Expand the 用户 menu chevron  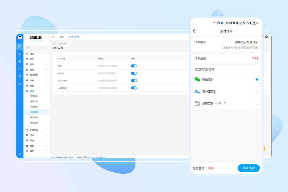coord(46,59)
